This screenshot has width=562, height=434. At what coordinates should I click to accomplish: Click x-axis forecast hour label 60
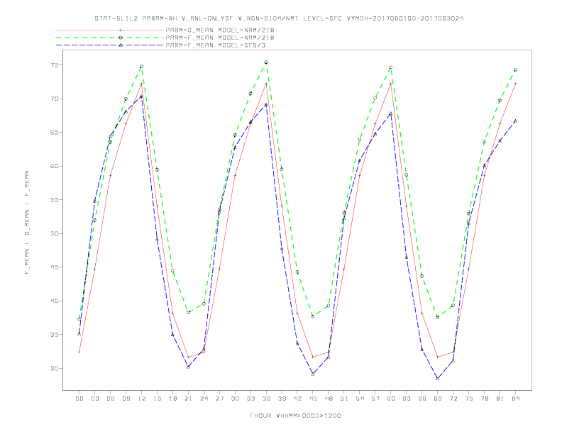tap(391, 399)
